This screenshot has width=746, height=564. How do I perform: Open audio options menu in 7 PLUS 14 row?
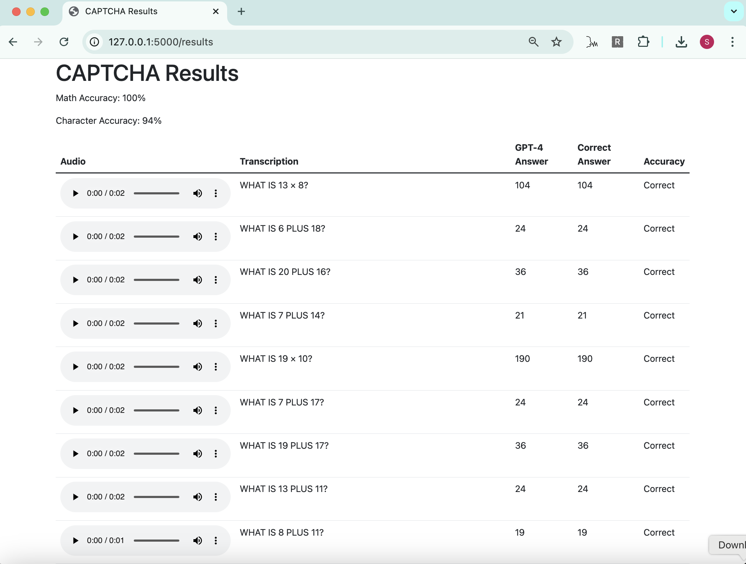216,324
